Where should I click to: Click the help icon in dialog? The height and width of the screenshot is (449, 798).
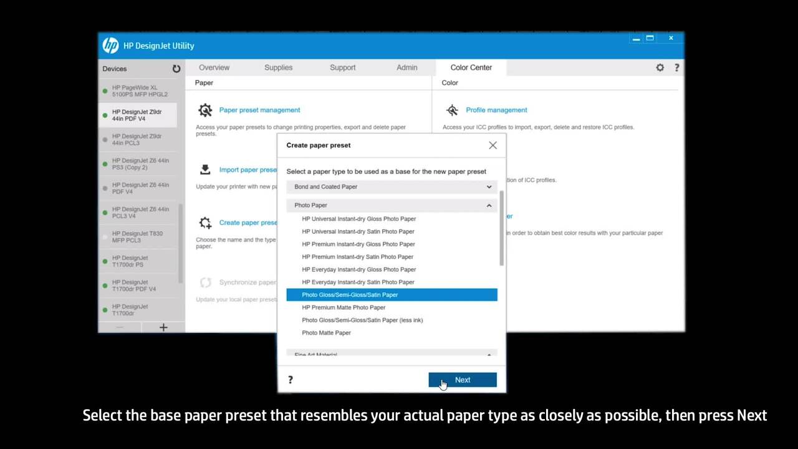pyautogui.click(x=291, y=380)
